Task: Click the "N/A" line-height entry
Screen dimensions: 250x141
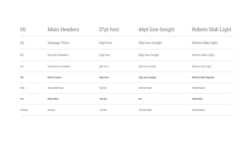Action: coord(140,99)
